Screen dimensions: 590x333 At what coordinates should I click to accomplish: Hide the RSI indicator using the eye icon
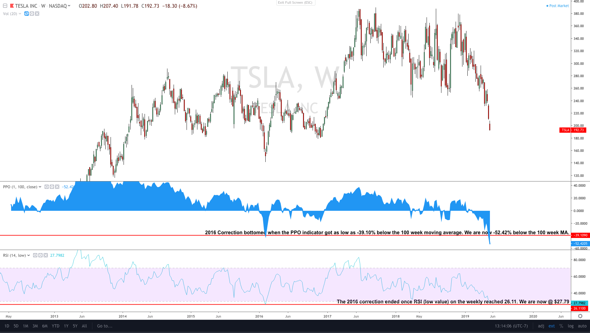[35, 255]
